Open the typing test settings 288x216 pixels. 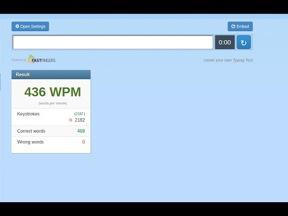[30, 26]
